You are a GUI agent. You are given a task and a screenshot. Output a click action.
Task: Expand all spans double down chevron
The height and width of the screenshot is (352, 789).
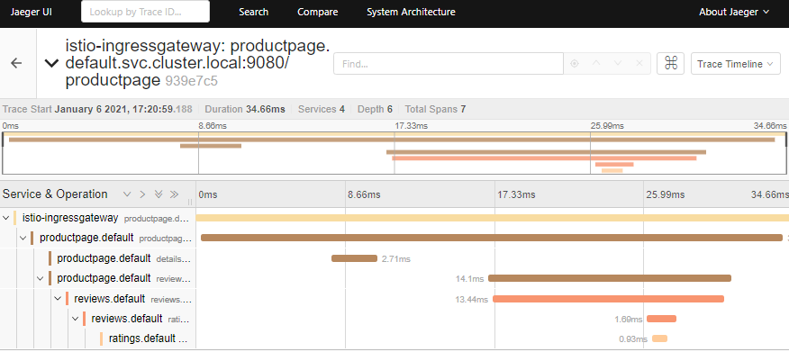click(x=159, y=194)
